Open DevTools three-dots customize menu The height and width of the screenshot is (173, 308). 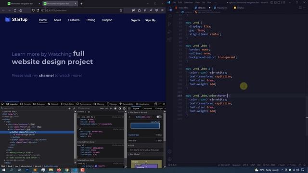click(160, 104)
